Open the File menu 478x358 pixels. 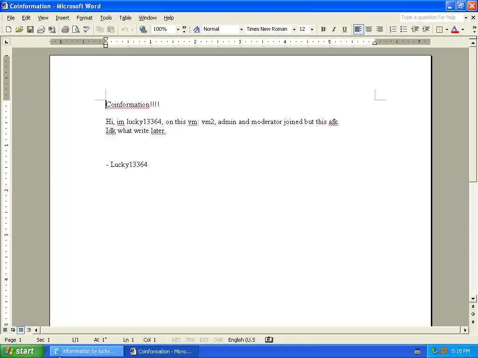tap(11, 18)
